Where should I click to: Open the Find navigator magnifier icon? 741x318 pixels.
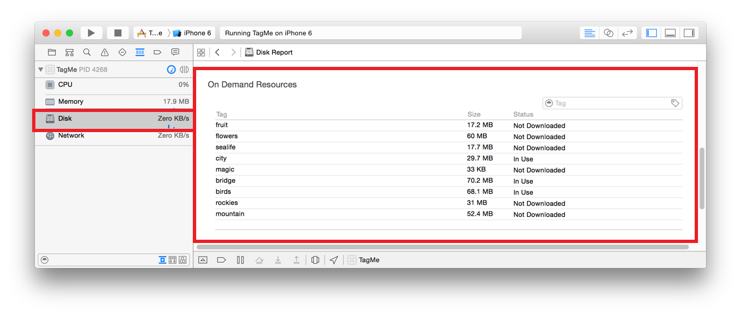pyautogui.click(x=87, y=52)
